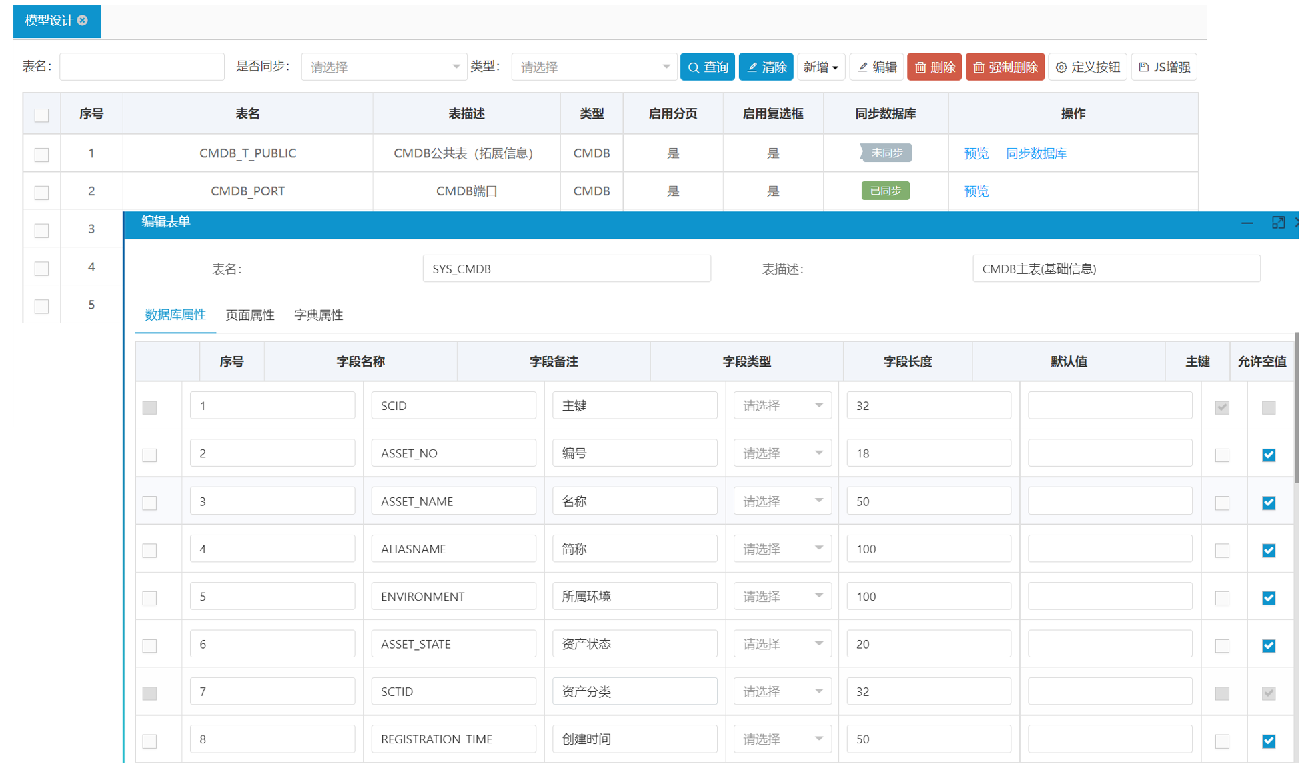
Task: Maximize the 编辑表单 dialog
Action: pos(1278,223)
